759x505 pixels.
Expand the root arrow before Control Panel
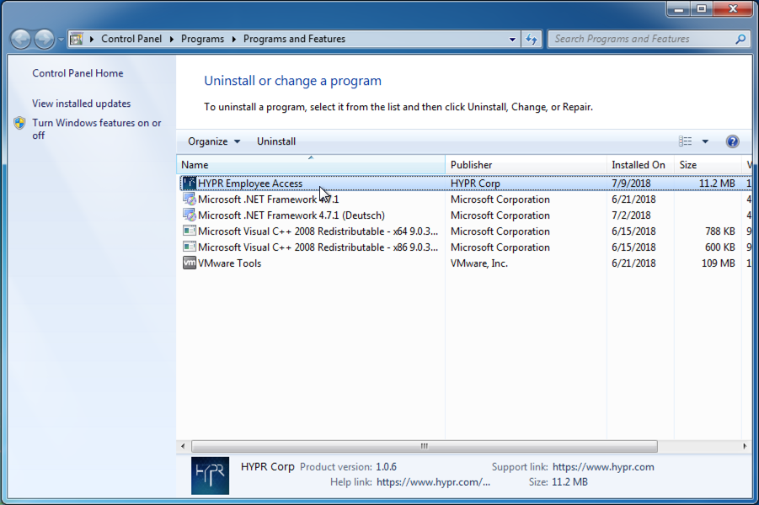(x=92, y=40)
